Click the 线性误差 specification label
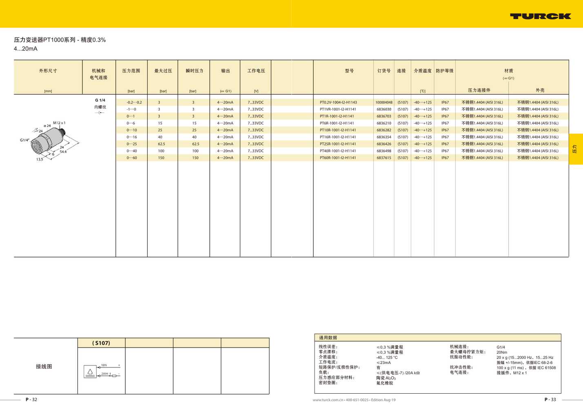The height and width of the screenshot is (412, 583). (328, 347)
